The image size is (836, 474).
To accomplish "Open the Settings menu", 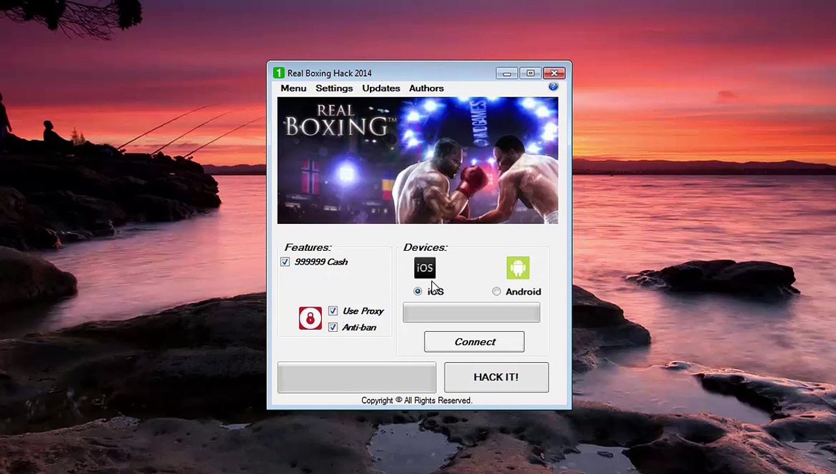I will pos(334,88).
